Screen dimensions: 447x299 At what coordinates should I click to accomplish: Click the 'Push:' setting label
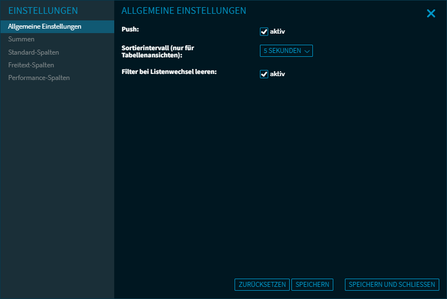pyautogui.click(x=130, y=29)
